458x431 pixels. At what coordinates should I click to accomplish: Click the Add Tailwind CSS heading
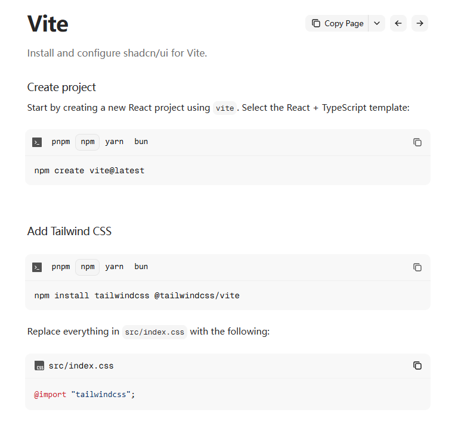[69, 231]
